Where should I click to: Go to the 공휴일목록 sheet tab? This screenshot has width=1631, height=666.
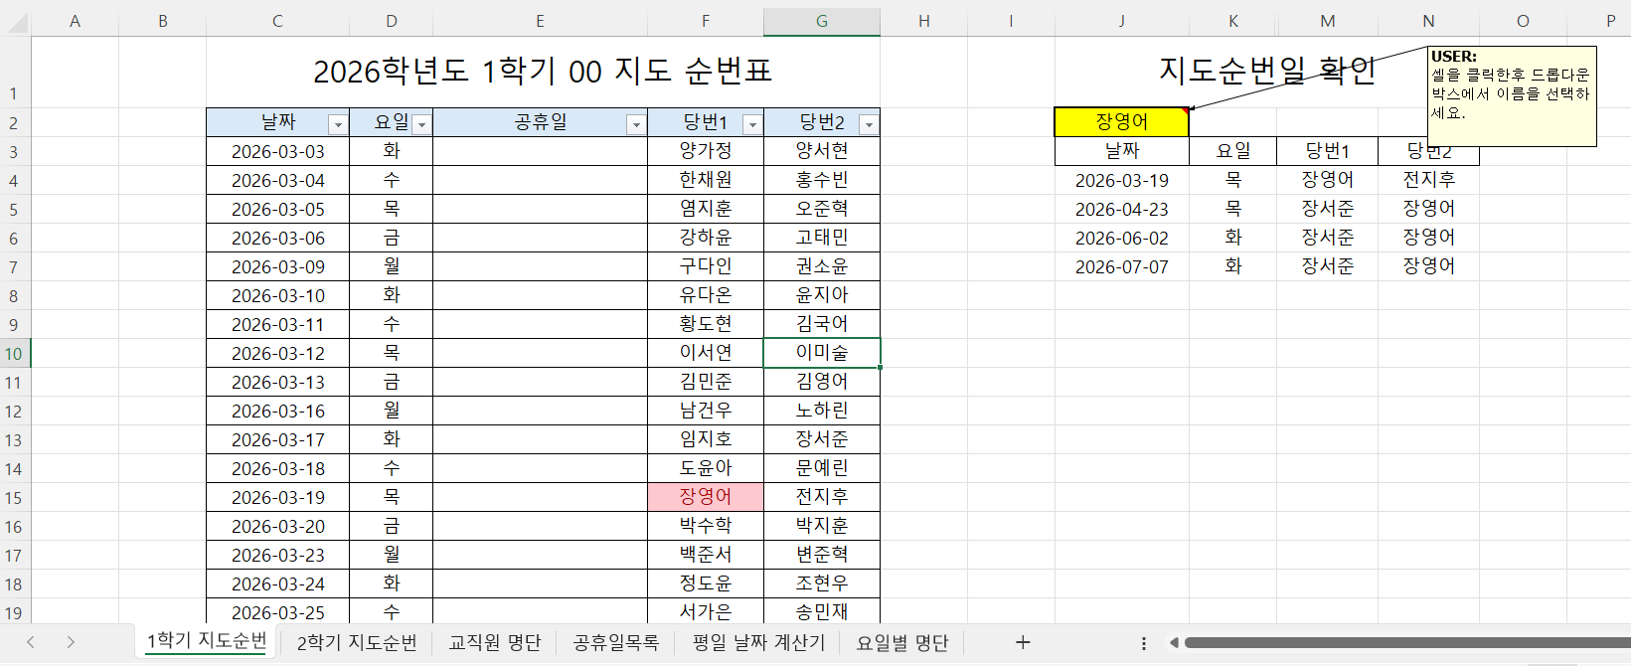[x=616, y=643]
